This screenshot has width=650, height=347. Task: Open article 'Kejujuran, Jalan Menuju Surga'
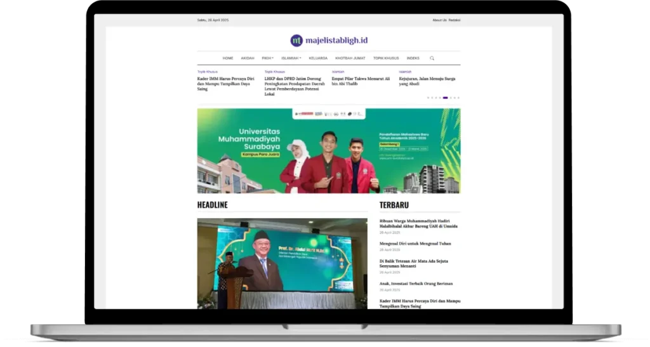pos(427,81)
